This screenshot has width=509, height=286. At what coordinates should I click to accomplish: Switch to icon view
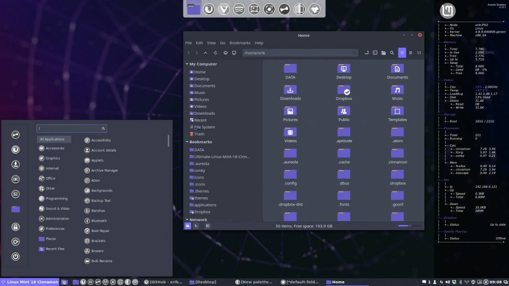[402, 52]
